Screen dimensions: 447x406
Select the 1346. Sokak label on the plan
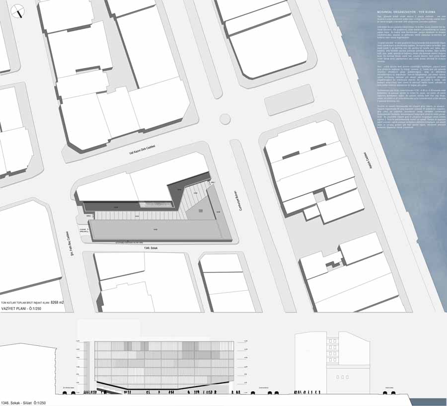[151, 248]
